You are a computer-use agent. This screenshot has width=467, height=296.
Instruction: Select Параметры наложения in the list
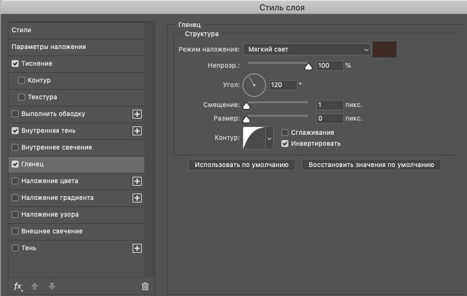(x=76, y=47)
